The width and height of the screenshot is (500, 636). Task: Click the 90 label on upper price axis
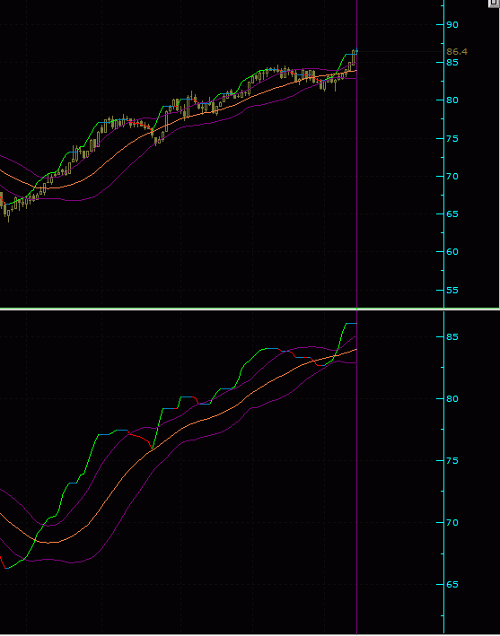click(x=452, y=25)
